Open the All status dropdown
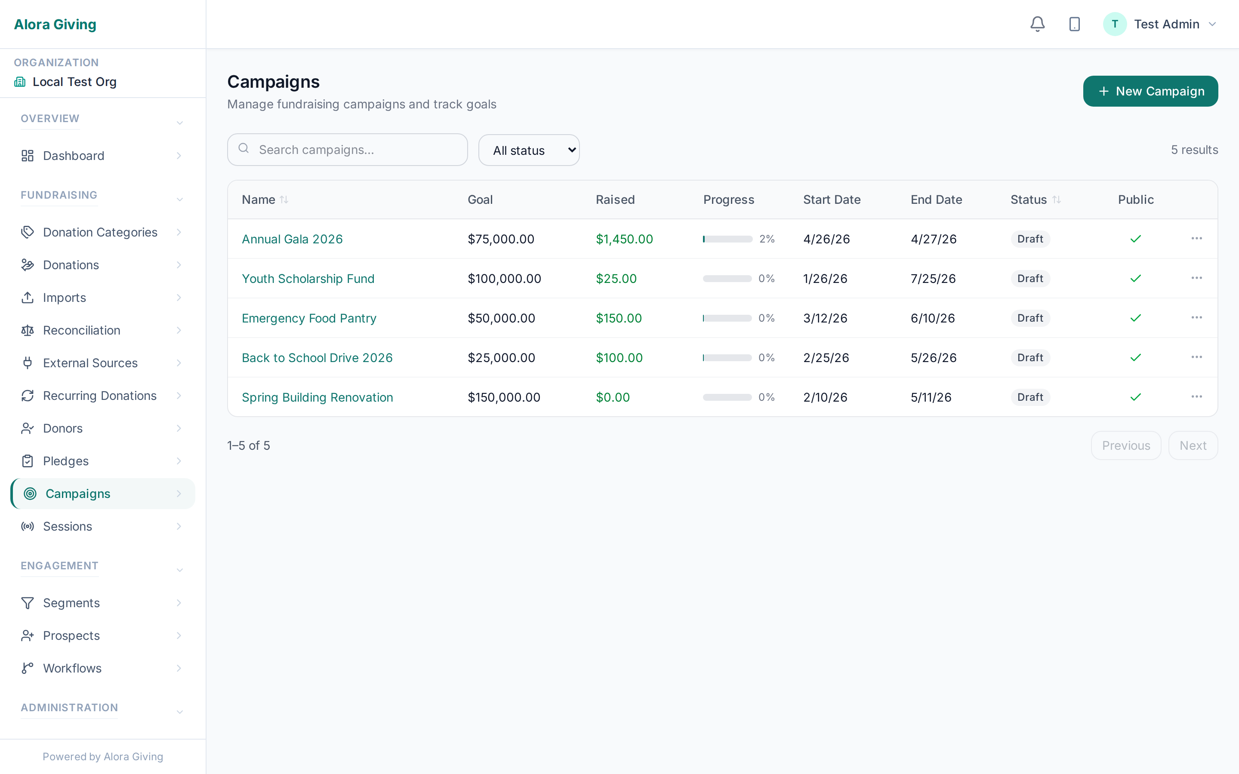The height and width of the screenshot is (774, 1239). point(529,150)
